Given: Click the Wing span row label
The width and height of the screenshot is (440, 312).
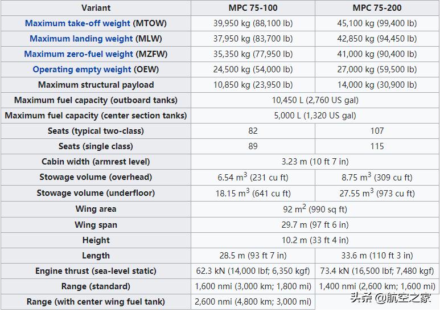Looking at the screenshot, I should click(96, 224).
